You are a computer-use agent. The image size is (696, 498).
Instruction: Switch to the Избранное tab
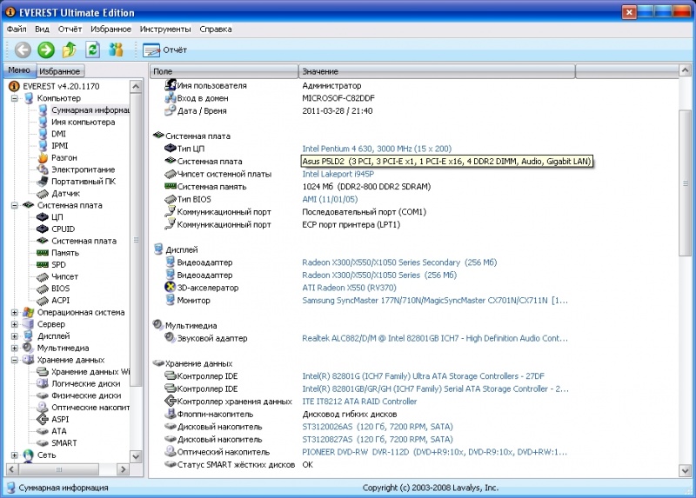[60, 71]
